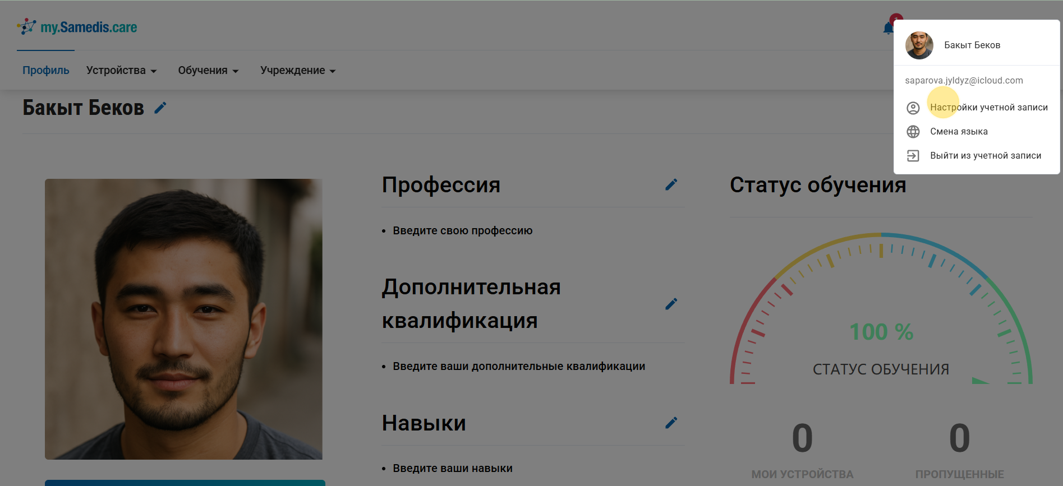Open the Обучения dropdown menu

pos(208,71)
